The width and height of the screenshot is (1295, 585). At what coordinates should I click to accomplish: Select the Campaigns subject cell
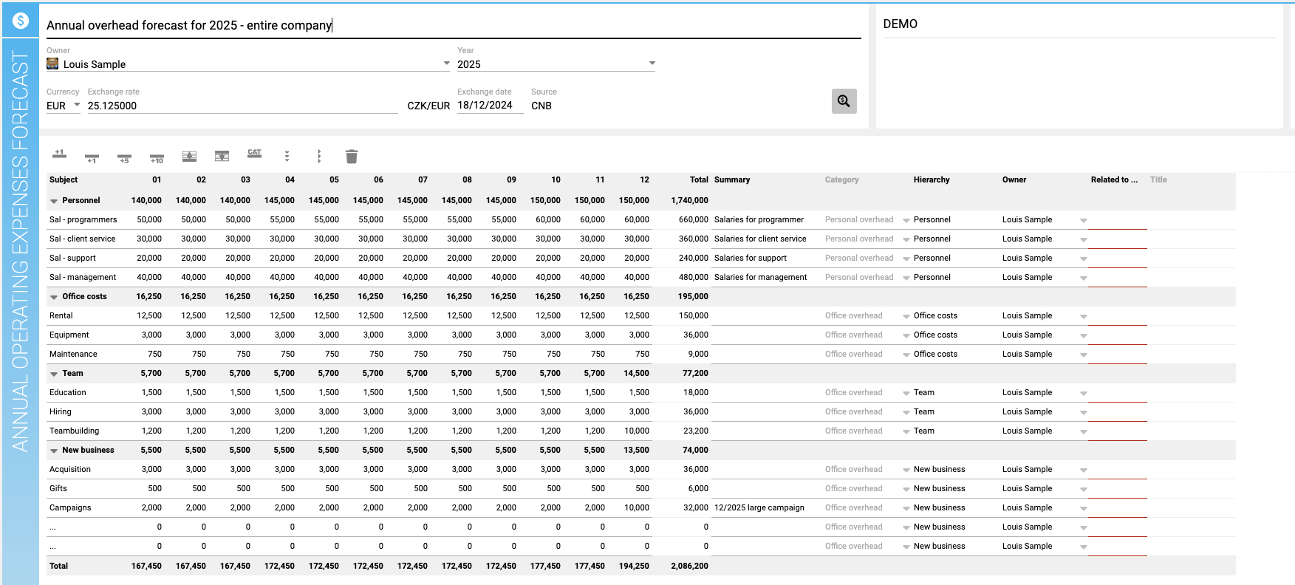(70, 507)
